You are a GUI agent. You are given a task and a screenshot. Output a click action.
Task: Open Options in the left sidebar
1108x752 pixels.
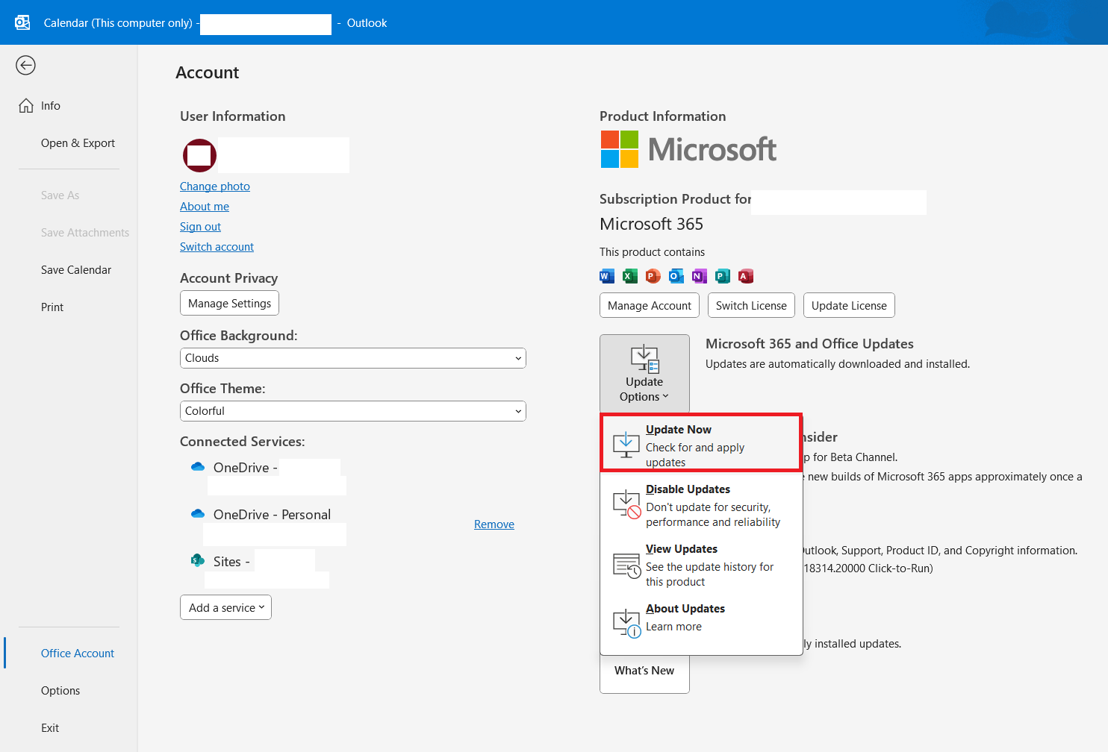tap(60, 691)
